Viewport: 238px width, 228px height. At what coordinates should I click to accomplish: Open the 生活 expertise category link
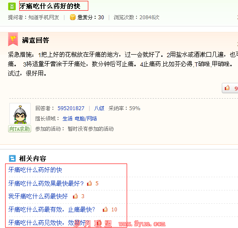[67, 118]
